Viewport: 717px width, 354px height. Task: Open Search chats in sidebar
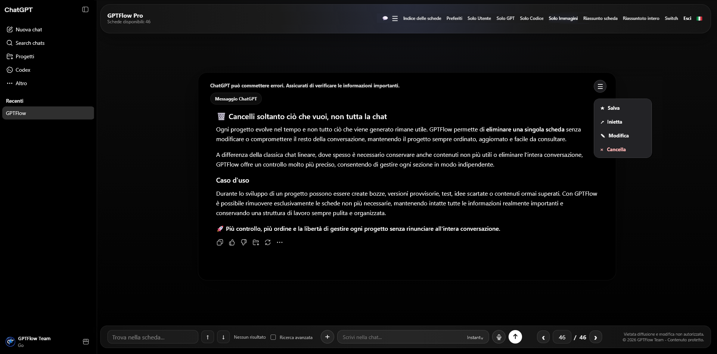click(x=48, y=43)
